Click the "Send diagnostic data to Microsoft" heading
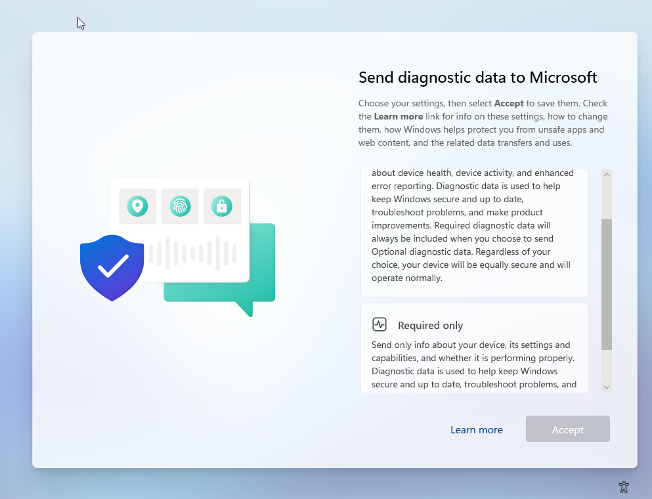 (x=478, y=77)
